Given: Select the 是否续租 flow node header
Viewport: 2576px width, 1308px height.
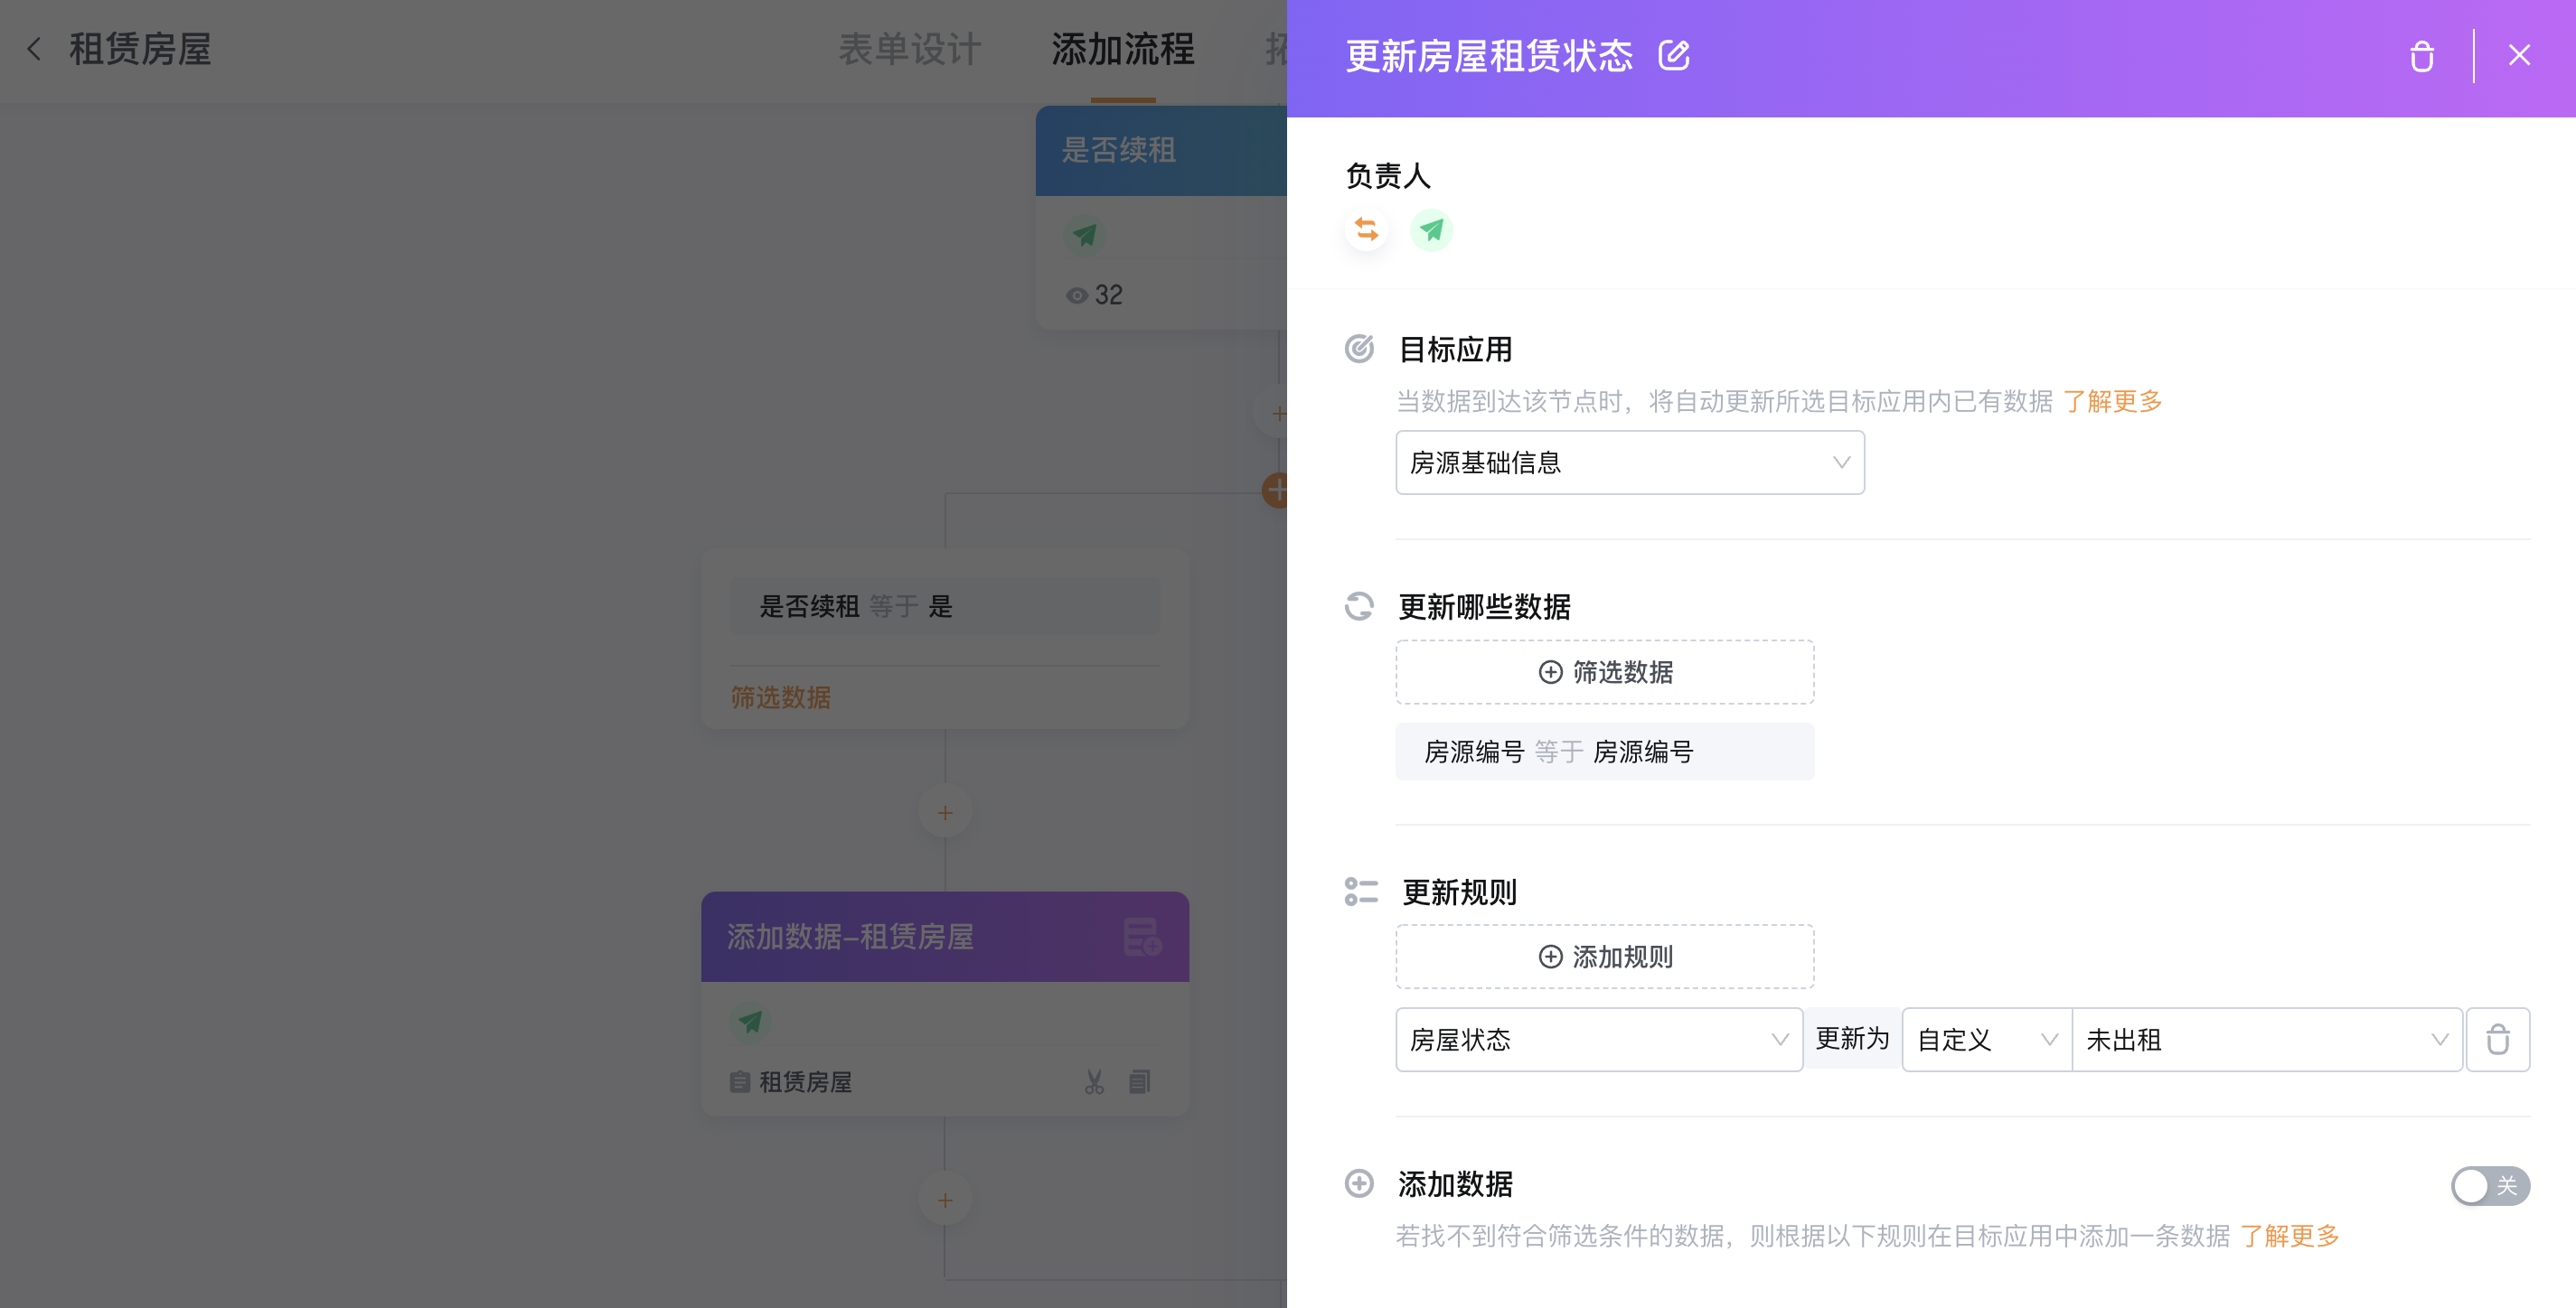Looking at the screenshot, I should (x=1161, y=151).
